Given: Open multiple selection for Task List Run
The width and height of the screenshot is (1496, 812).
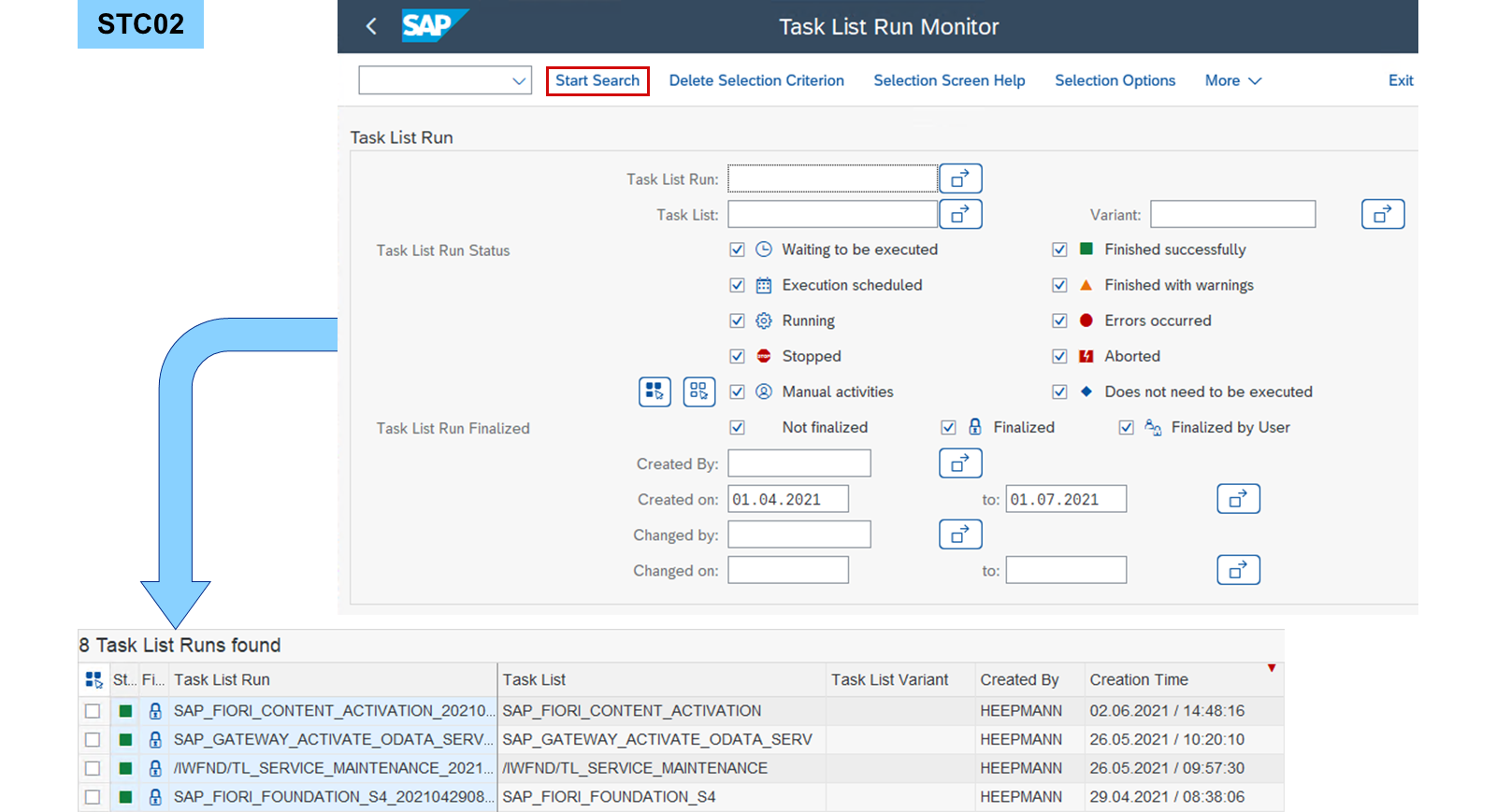Looking at the screenshot, I should 960,178.
